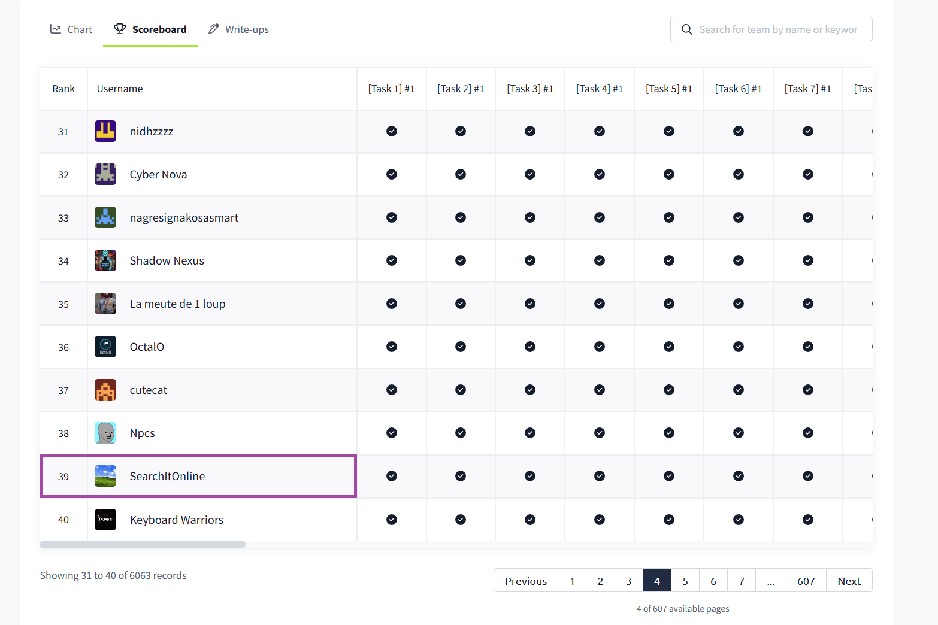This screenshot has height=625, width=938.
Task: Click the SearchItOnline landscape avatar
Action: click(x=105, y=476)
